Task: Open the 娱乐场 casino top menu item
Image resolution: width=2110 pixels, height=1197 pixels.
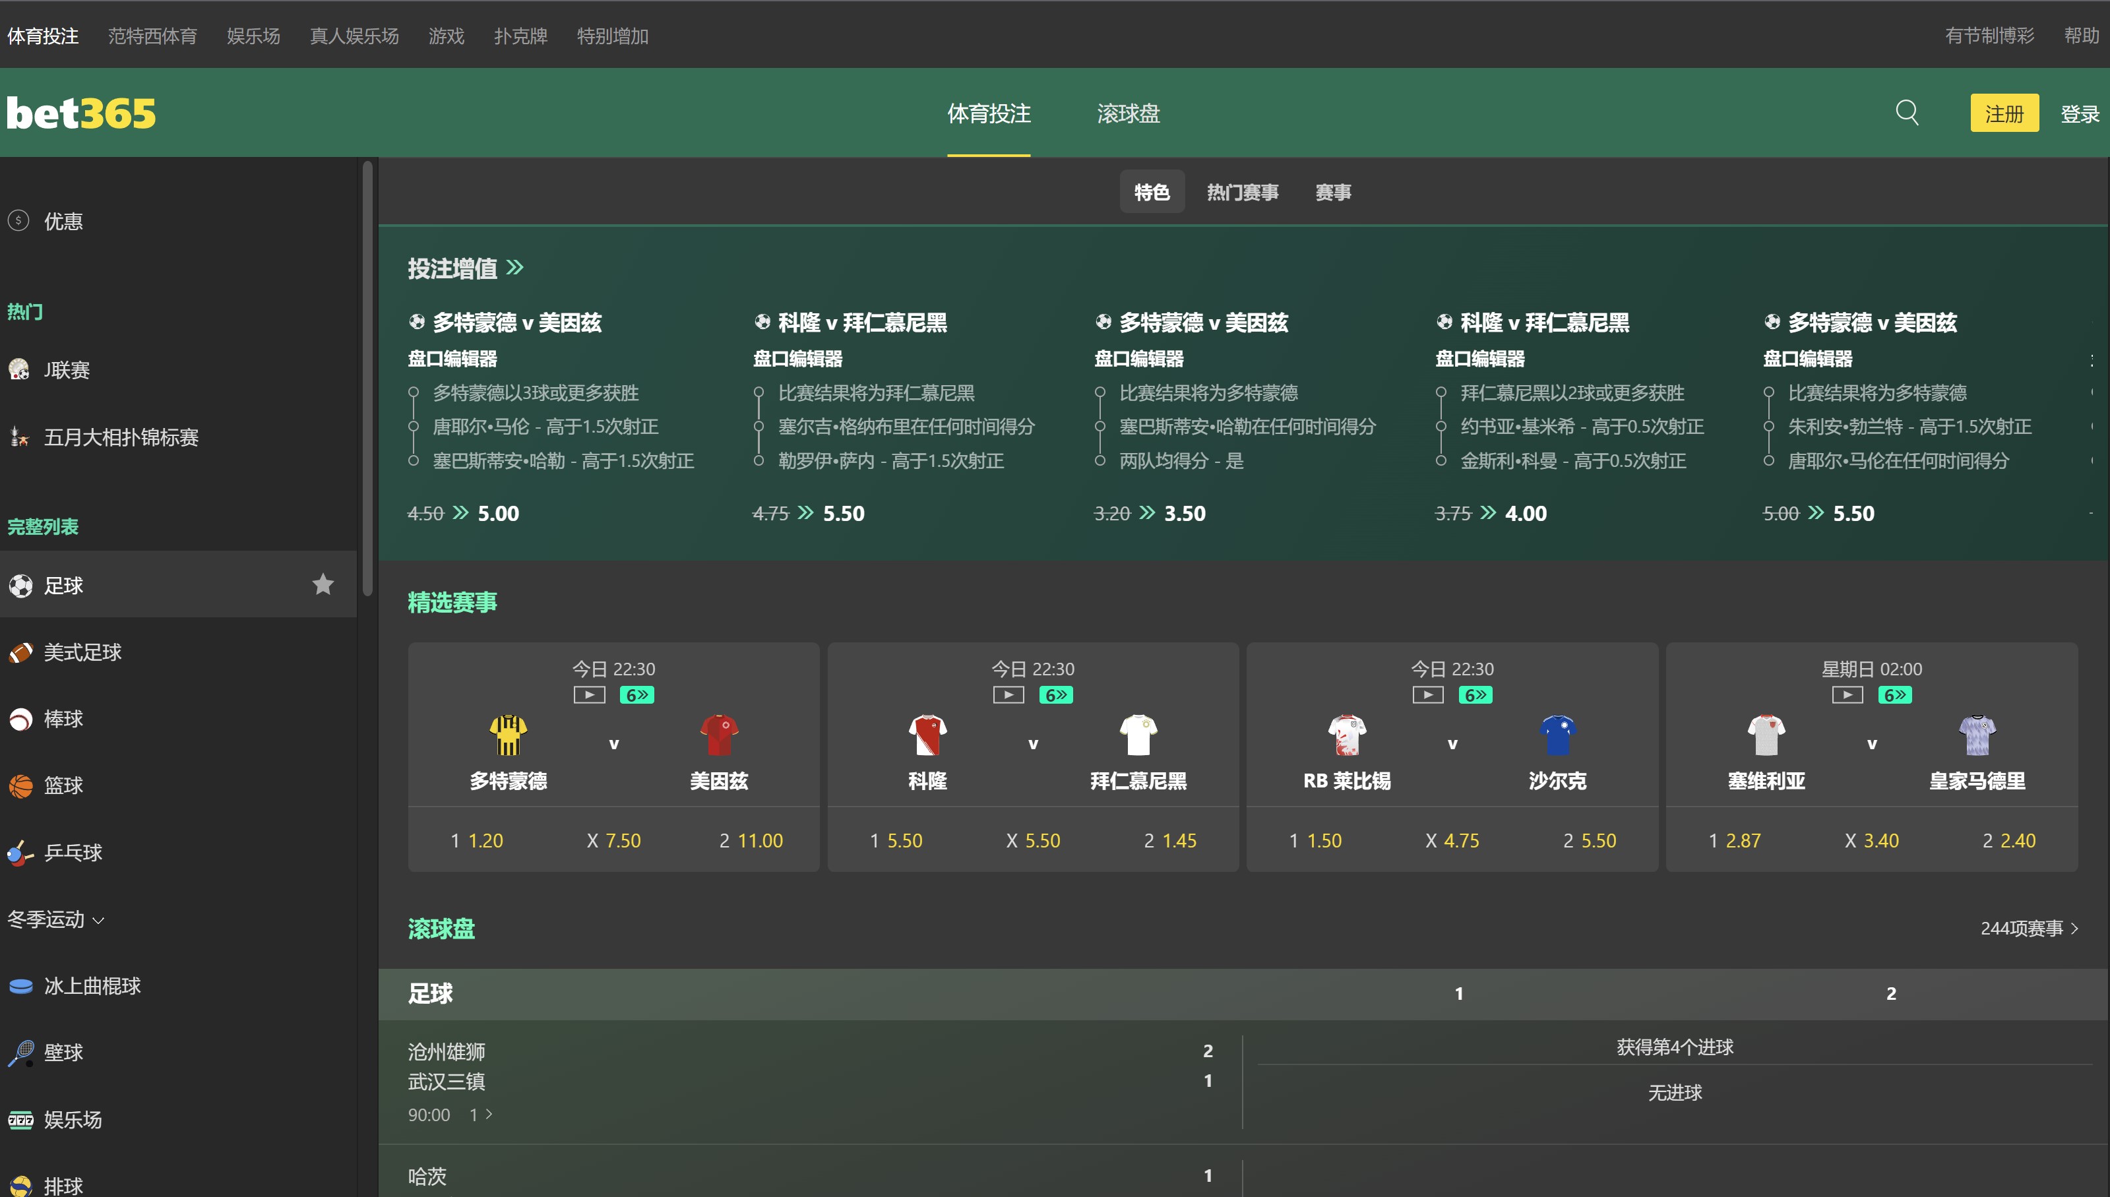Action: [x=253, y=36]
